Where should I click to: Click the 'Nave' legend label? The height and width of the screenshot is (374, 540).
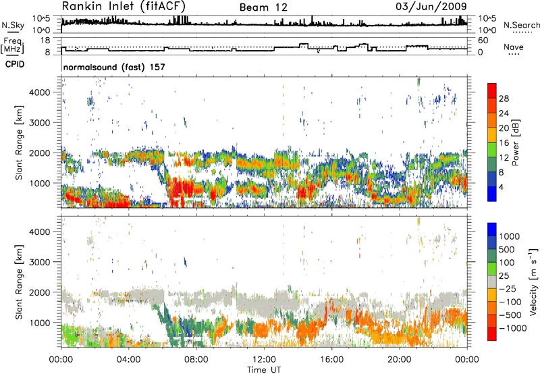pos(514,47)
